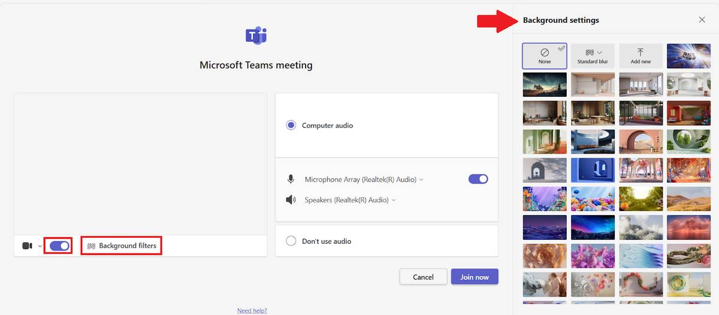Toggle the microphone switch
Viewport: 719px width, 315px height.
(x=478, y=179)
